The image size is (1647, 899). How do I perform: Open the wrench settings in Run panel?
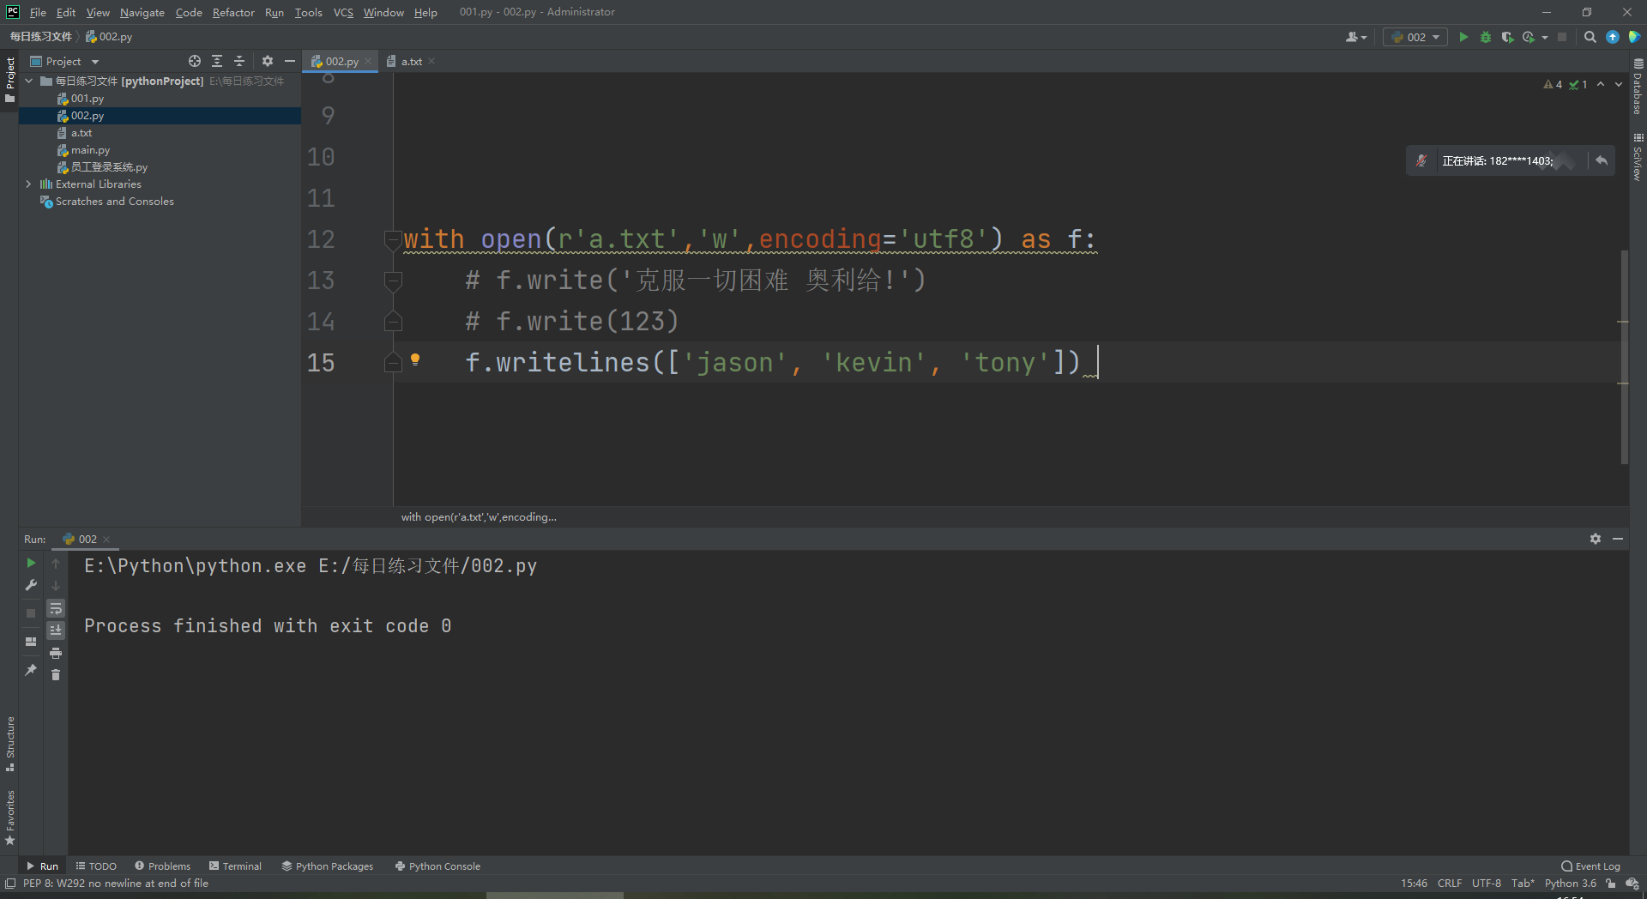click(x=31, y=585)
